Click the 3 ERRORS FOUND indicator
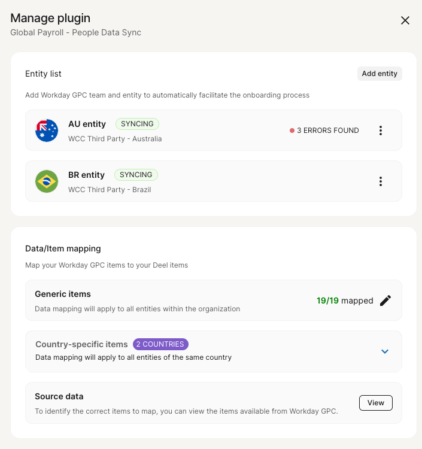This screenshot has width=422, height=449. [x=324, y=131]
